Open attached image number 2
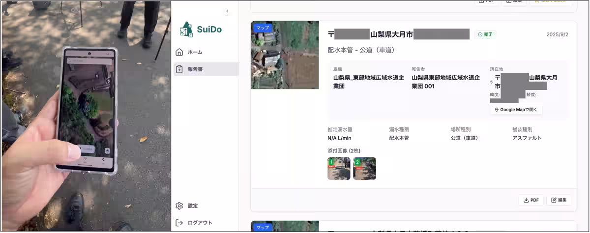Viewport: 590px width, 233px height. (364, 169)
